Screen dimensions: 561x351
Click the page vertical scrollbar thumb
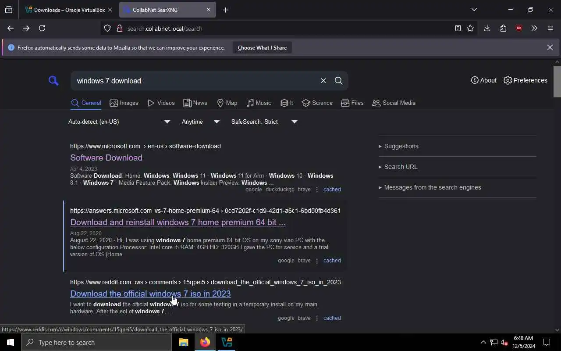point(557,82)
